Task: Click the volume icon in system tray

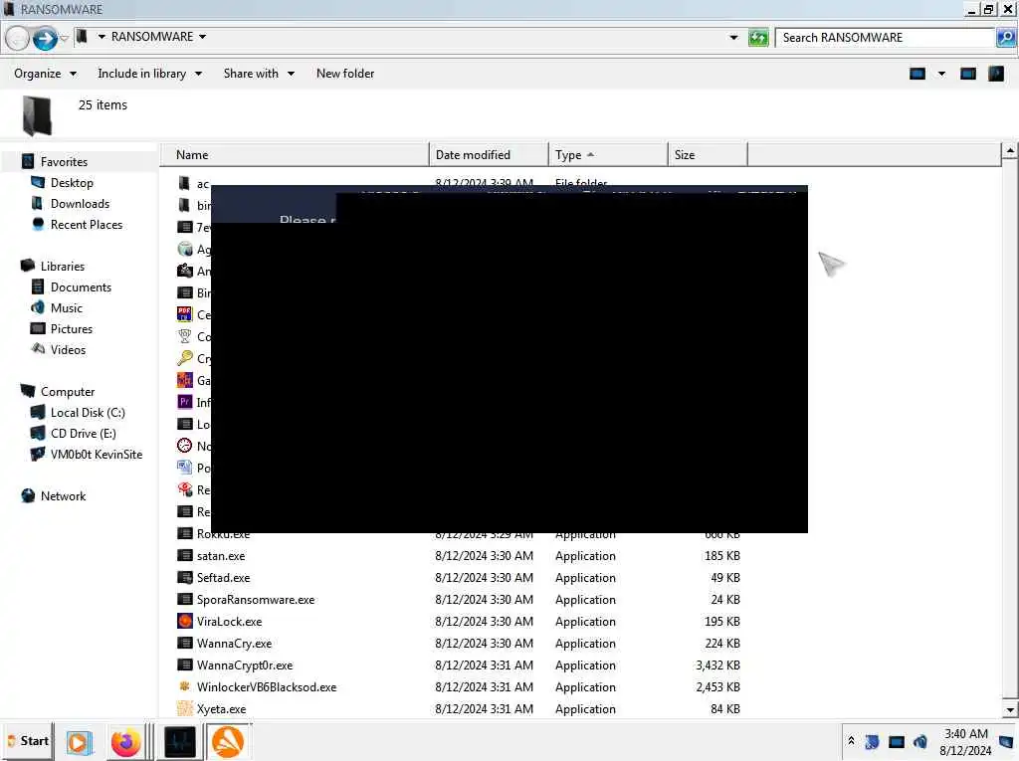Action: pyautogui.click(x=919, y=741)
